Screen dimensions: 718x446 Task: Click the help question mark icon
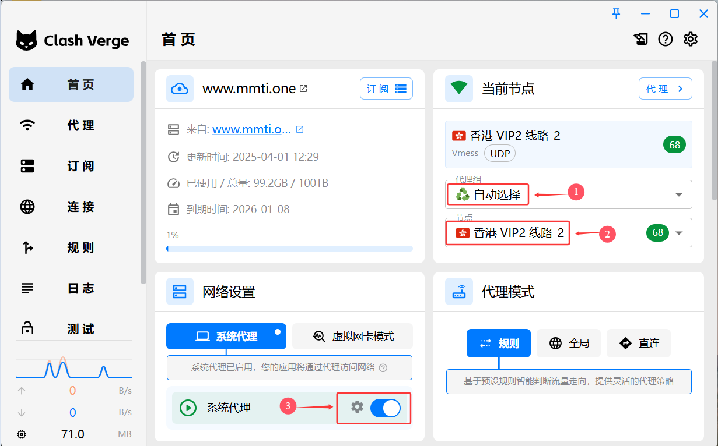click(x=666, y=39)
